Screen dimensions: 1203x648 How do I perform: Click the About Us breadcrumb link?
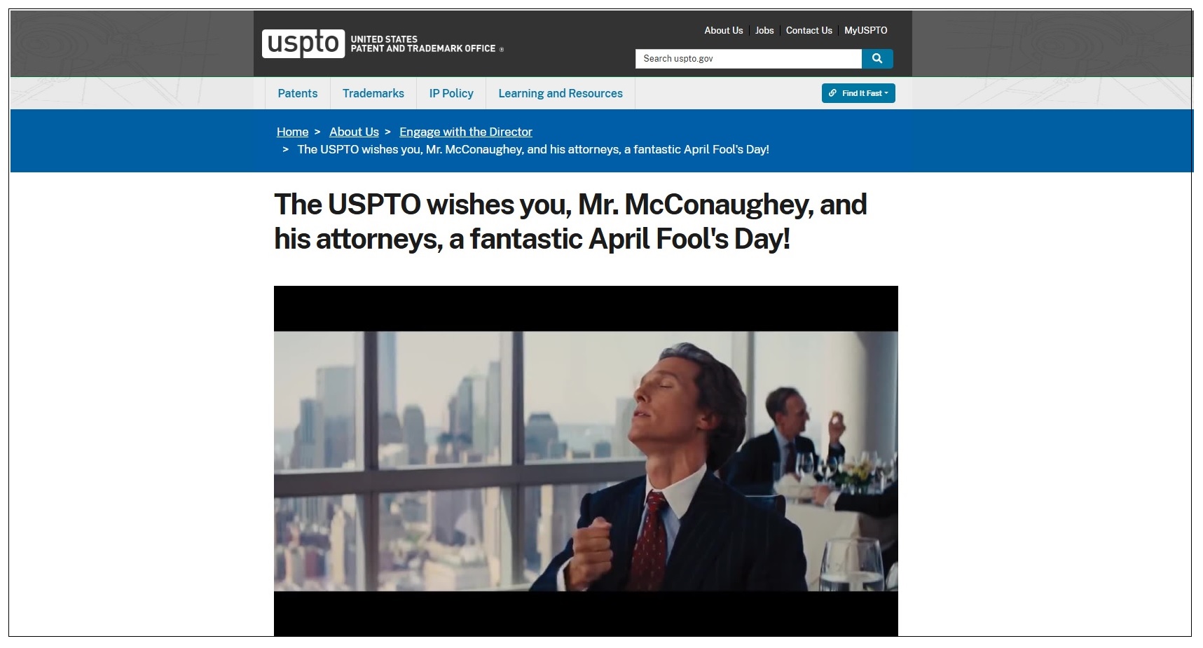[x=354, y=132]
